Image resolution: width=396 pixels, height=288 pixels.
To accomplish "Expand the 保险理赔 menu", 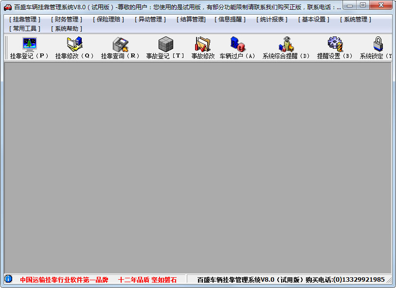I will 108,19.
